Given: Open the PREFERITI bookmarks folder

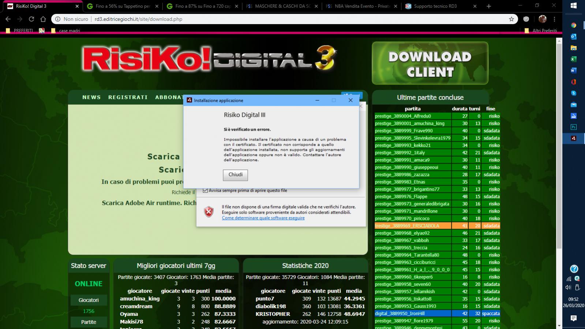Looking at the screenshot, I should (19, 31).
